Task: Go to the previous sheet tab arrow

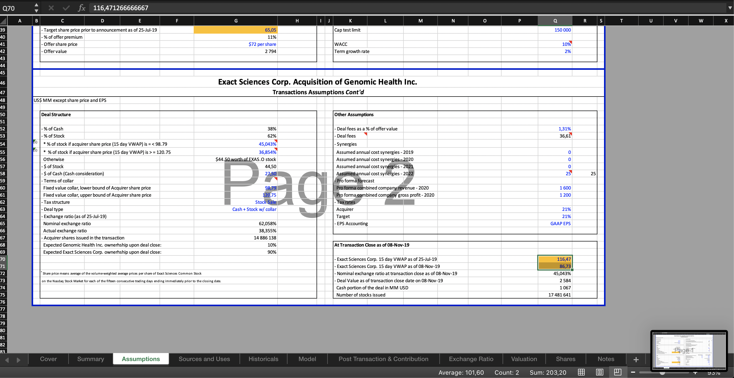Action: [7, 360]
